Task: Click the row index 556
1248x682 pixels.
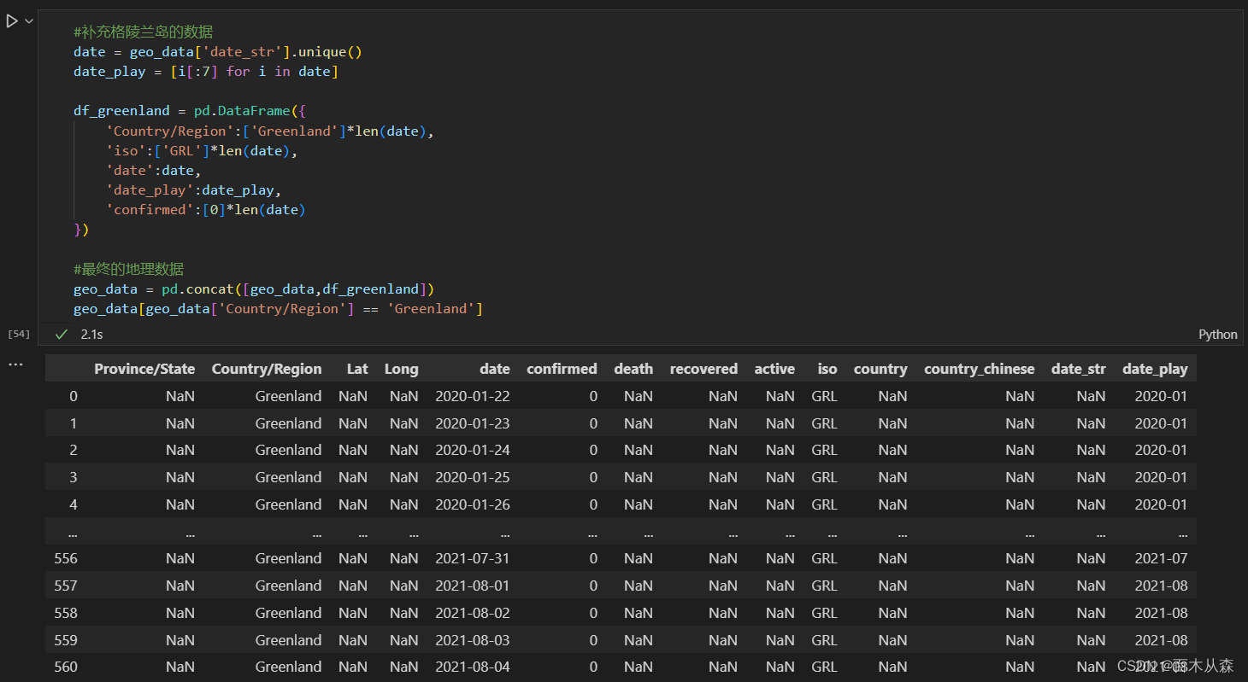Action: [x=66, y=558]
